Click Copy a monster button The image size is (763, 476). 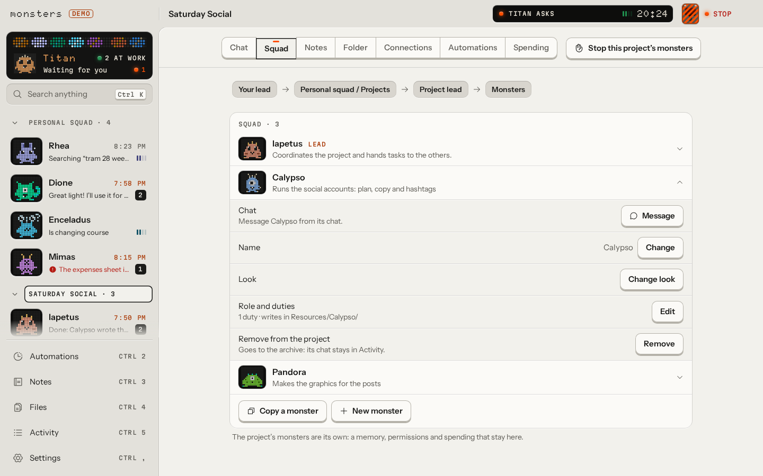tap(282, 411)
